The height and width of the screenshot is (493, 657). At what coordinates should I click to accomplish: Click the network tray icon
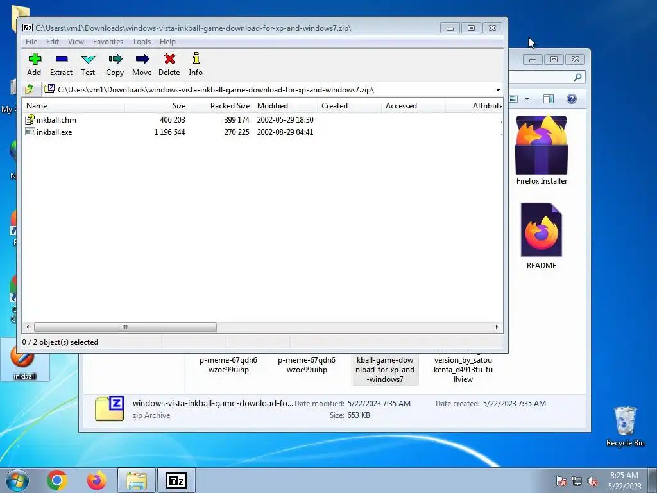[577, 481]
